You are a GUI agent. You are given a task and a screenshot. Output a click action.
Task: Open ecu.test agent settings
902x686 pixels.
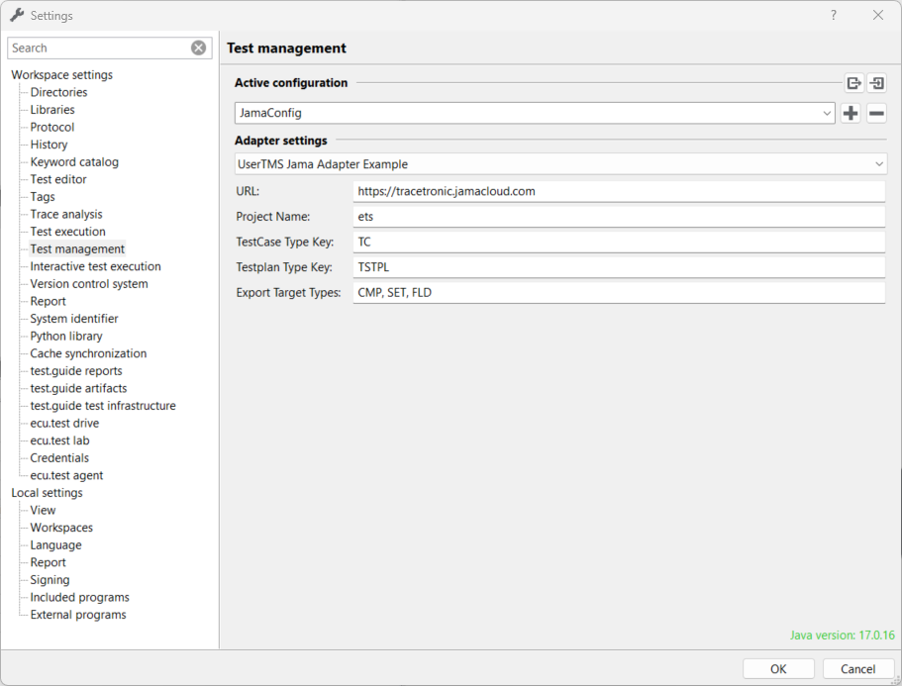point(66,475)
